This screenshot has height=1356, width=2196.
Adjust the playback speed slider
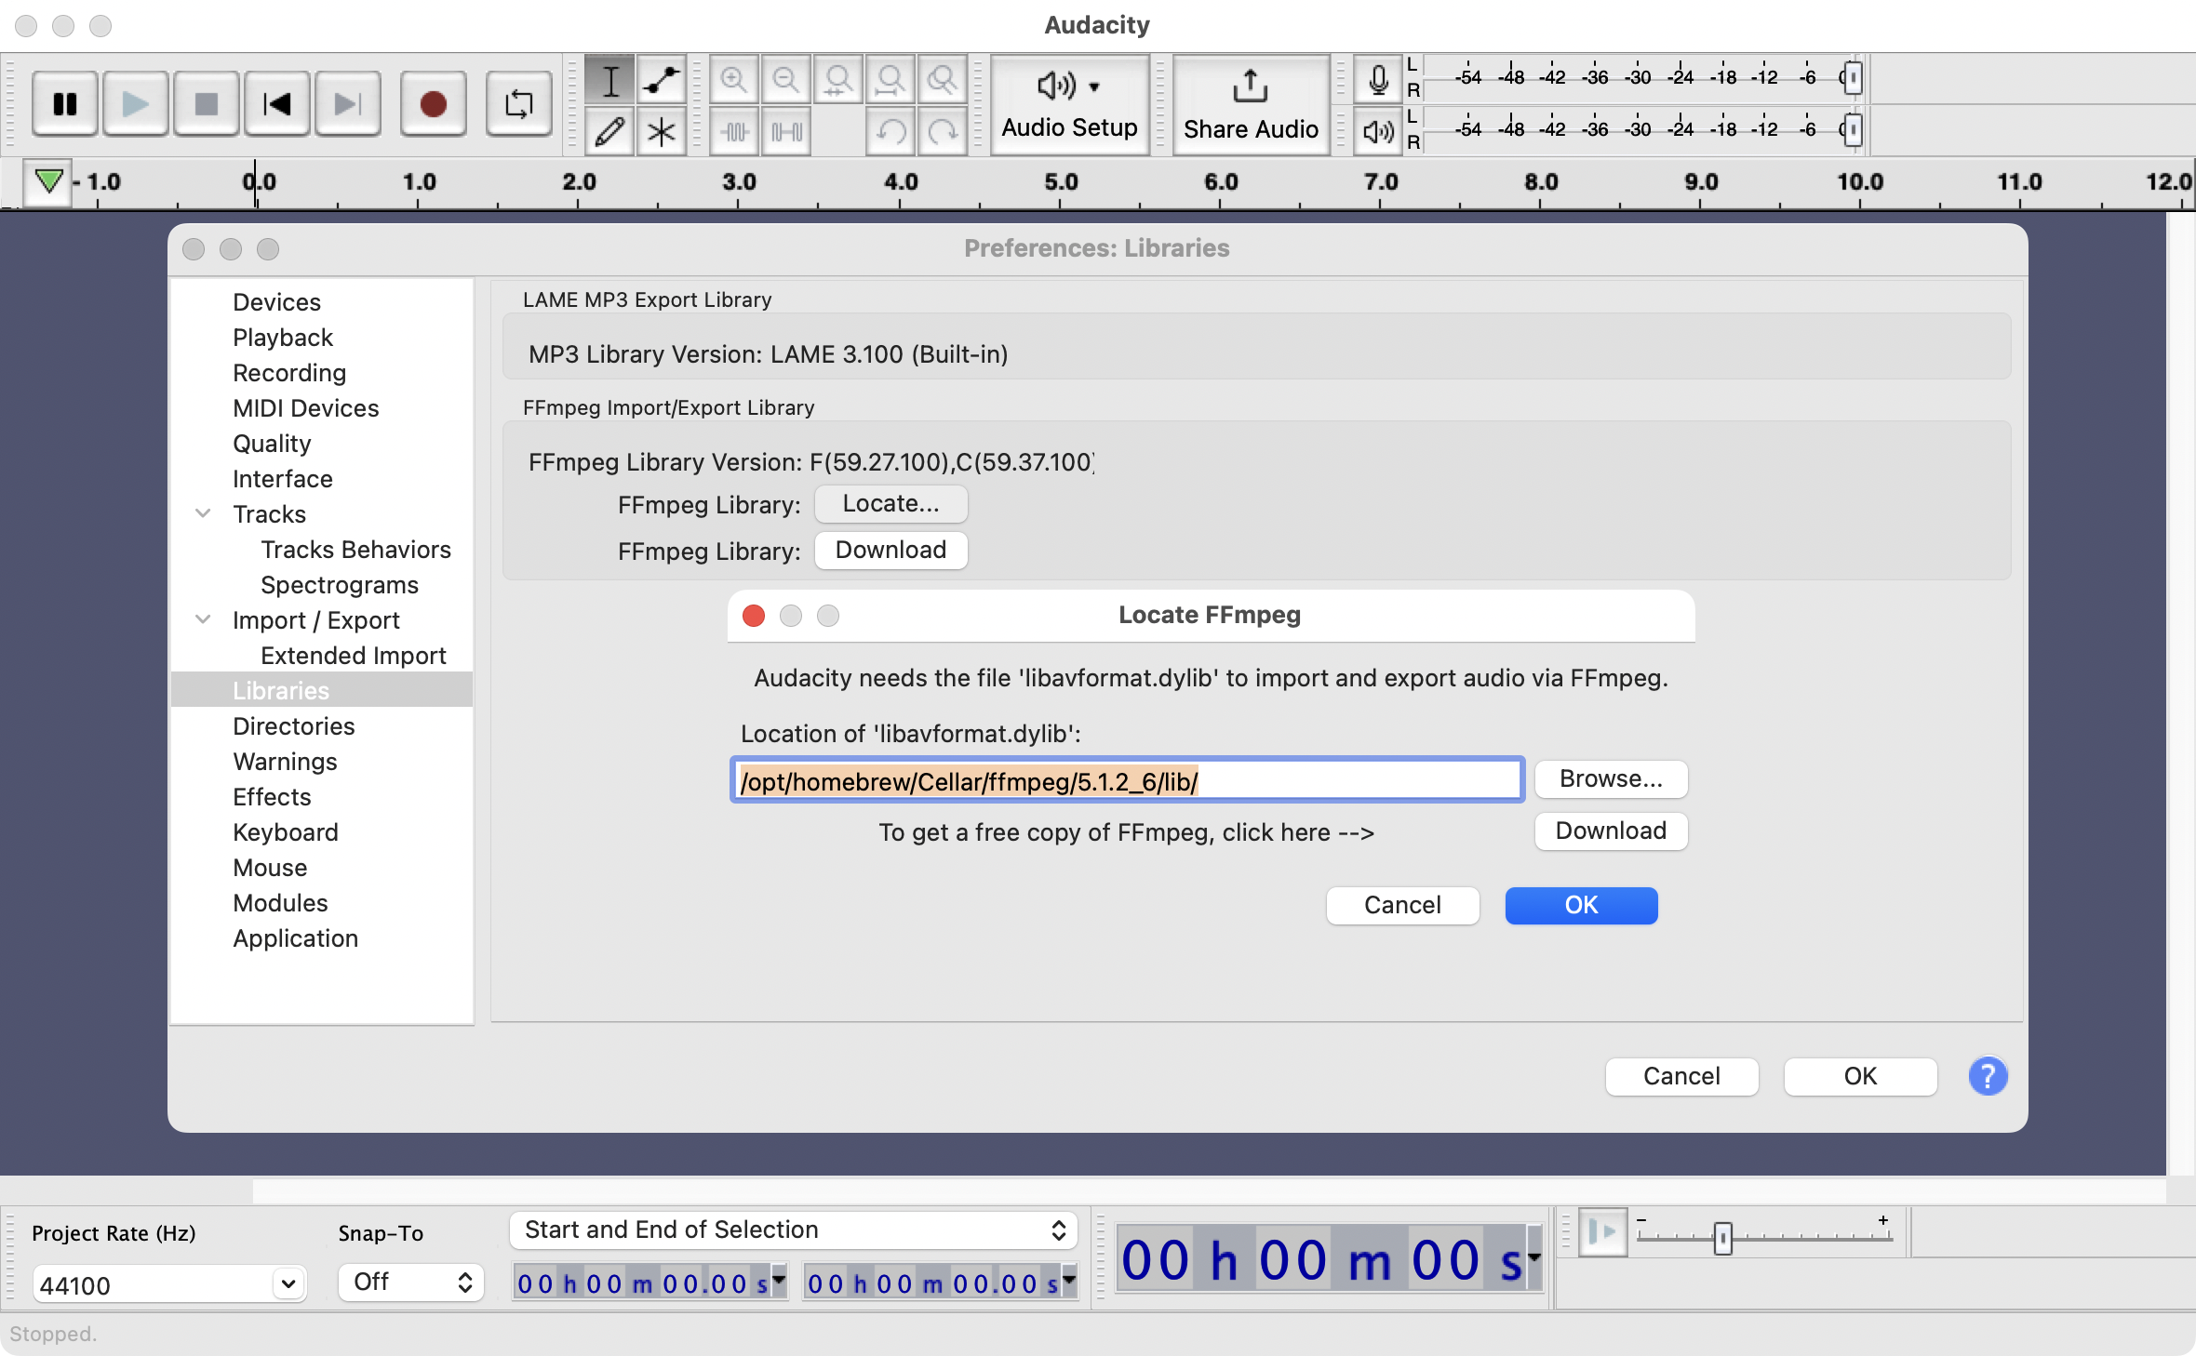click(x=1724, y=1238)
